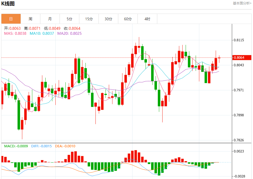Screen dimensions: 253x179
Task: Open the 15分 interval tab
Action: 89,19
